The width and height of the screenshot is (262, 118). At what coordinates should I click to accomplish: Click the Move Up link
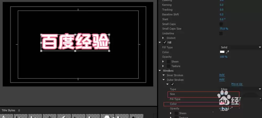pos(237,84)
